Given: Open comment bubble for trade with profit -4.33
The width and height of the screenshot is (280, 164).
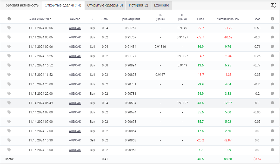Looking at the screenshot, I should [272, 74].
